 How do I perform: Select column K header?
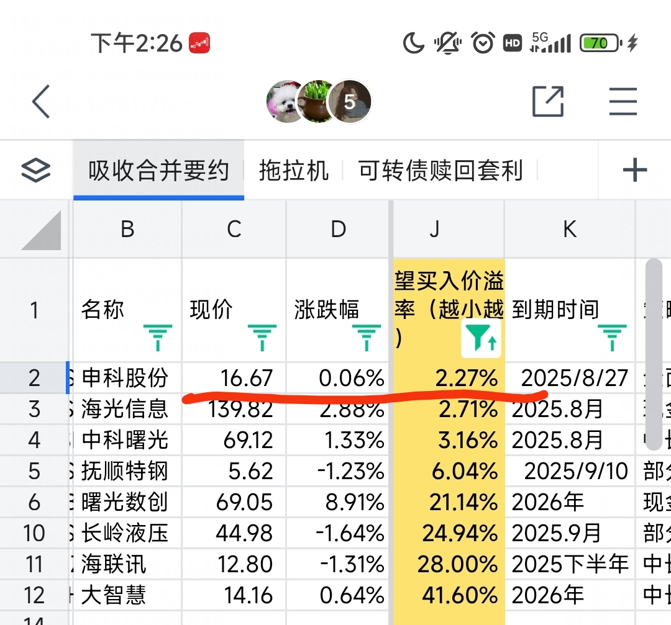(570, 229)
